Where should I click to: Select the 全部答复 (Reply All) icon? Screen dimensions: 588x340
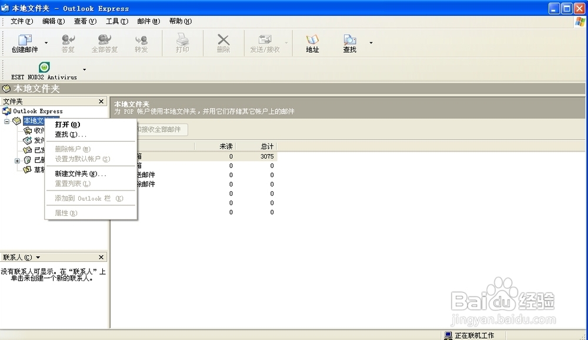[105, 42]
